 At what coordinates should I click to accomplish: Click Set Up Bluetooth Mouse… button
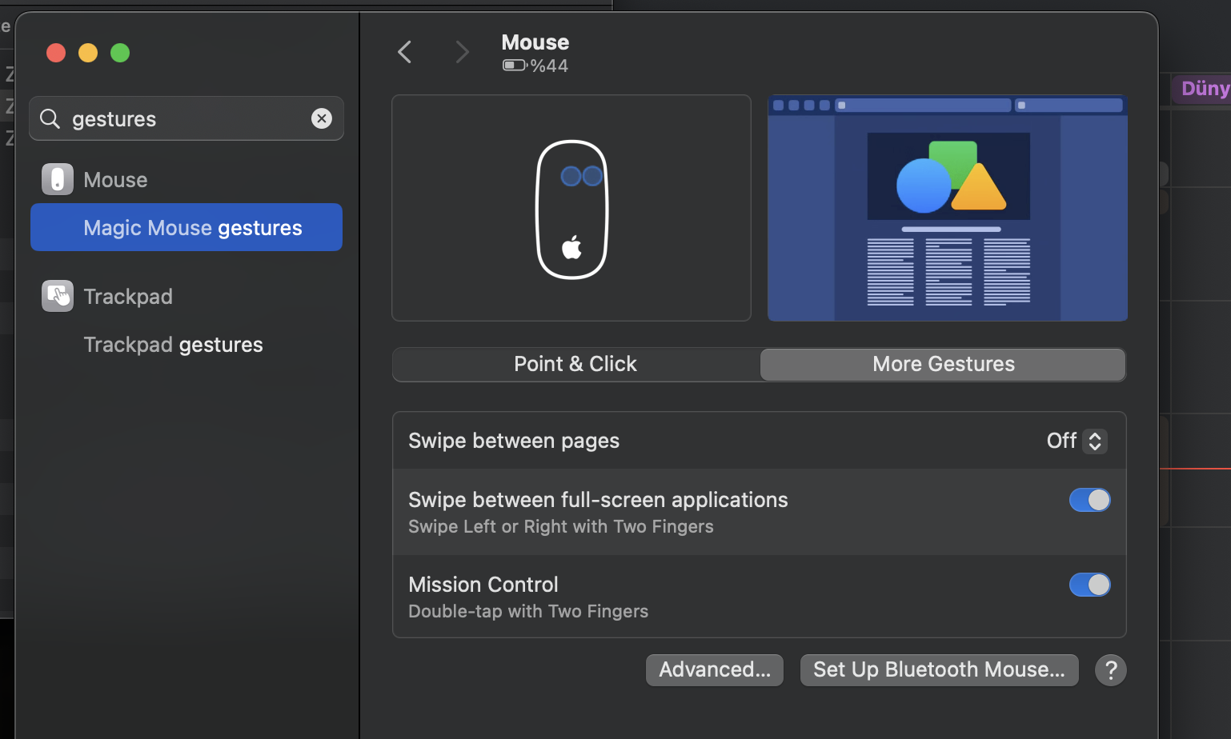coord(939,670)
